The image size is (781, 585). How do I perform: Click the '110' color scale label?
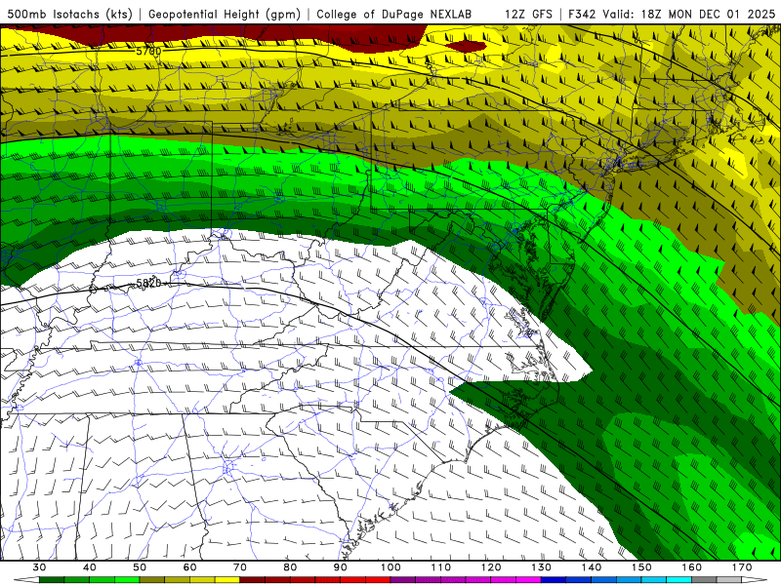coord(441,567)
